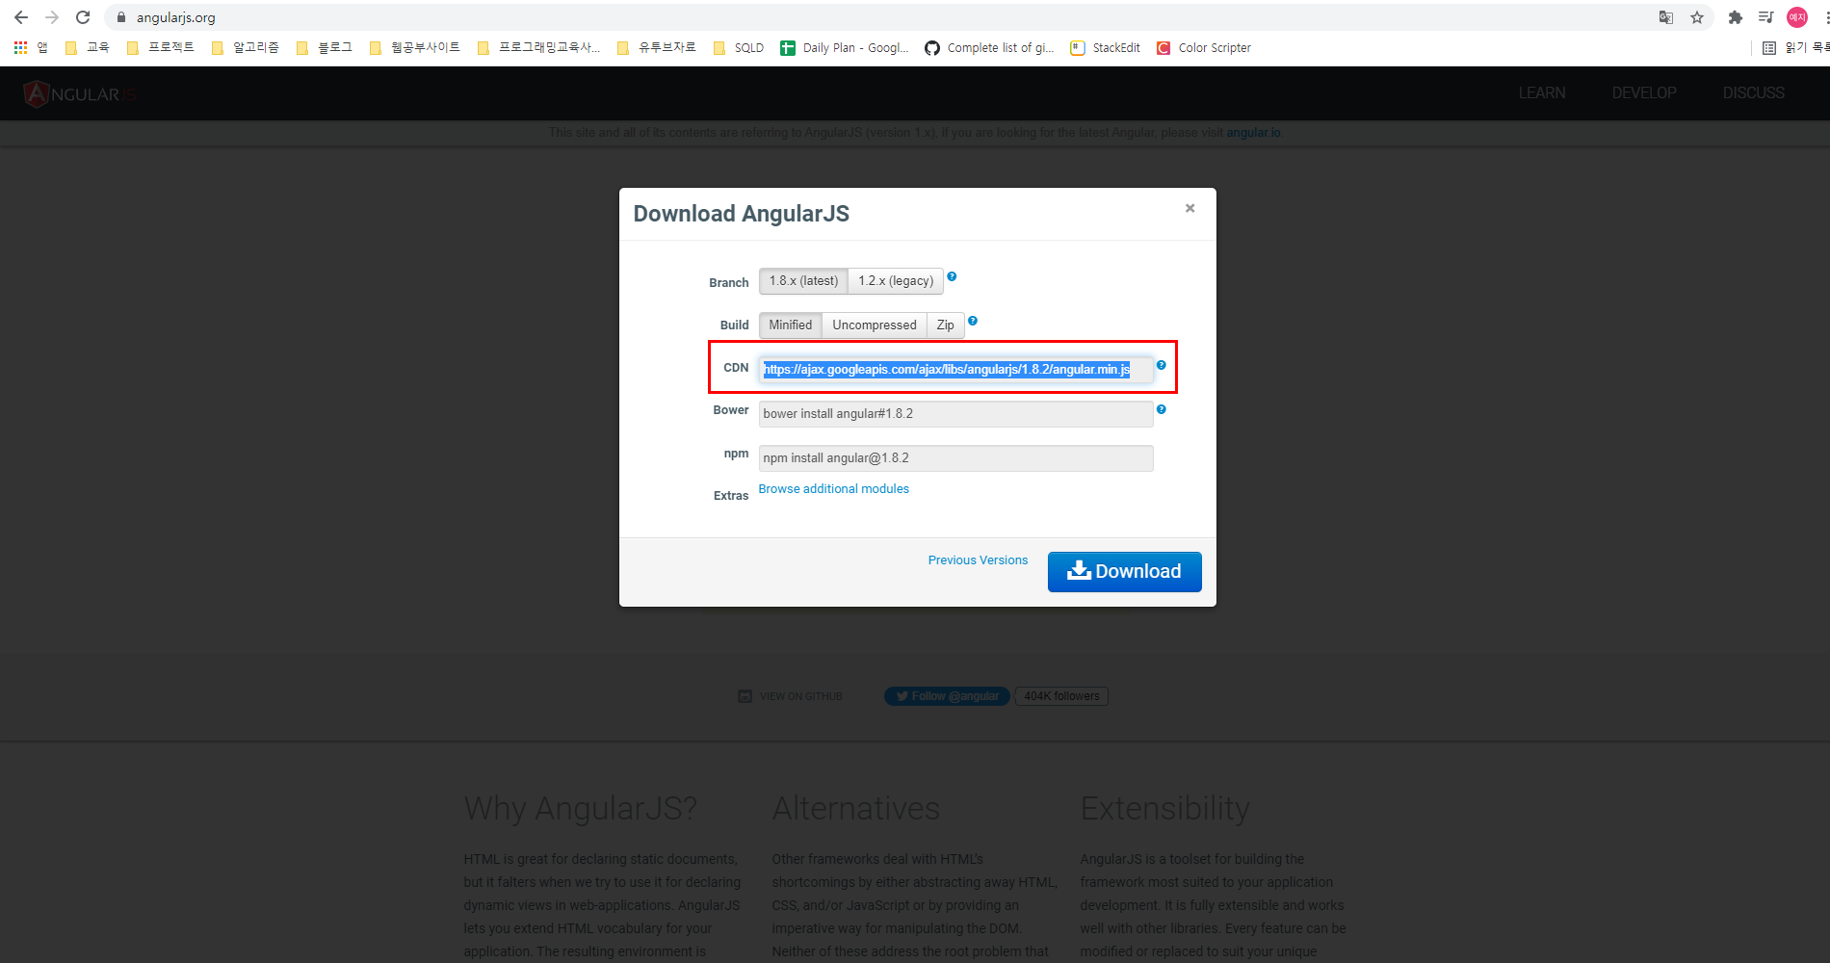Open the 웹공부사이트 bookmark folder
The width and height of the screenshot is (1830, 963).
pos(414,47)
